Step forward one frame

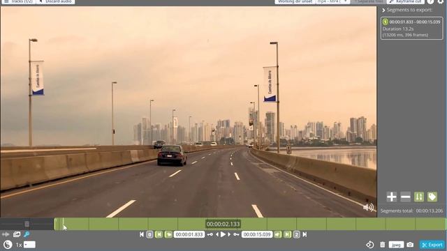(229, 234)
